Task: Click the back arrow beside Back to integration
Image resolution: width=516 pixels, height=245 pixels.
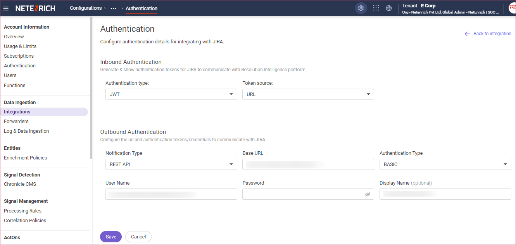Action: point(467,34)
